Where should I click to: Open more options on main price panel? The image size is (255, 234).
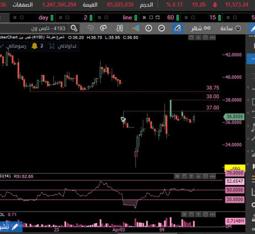tap(213, 37)
